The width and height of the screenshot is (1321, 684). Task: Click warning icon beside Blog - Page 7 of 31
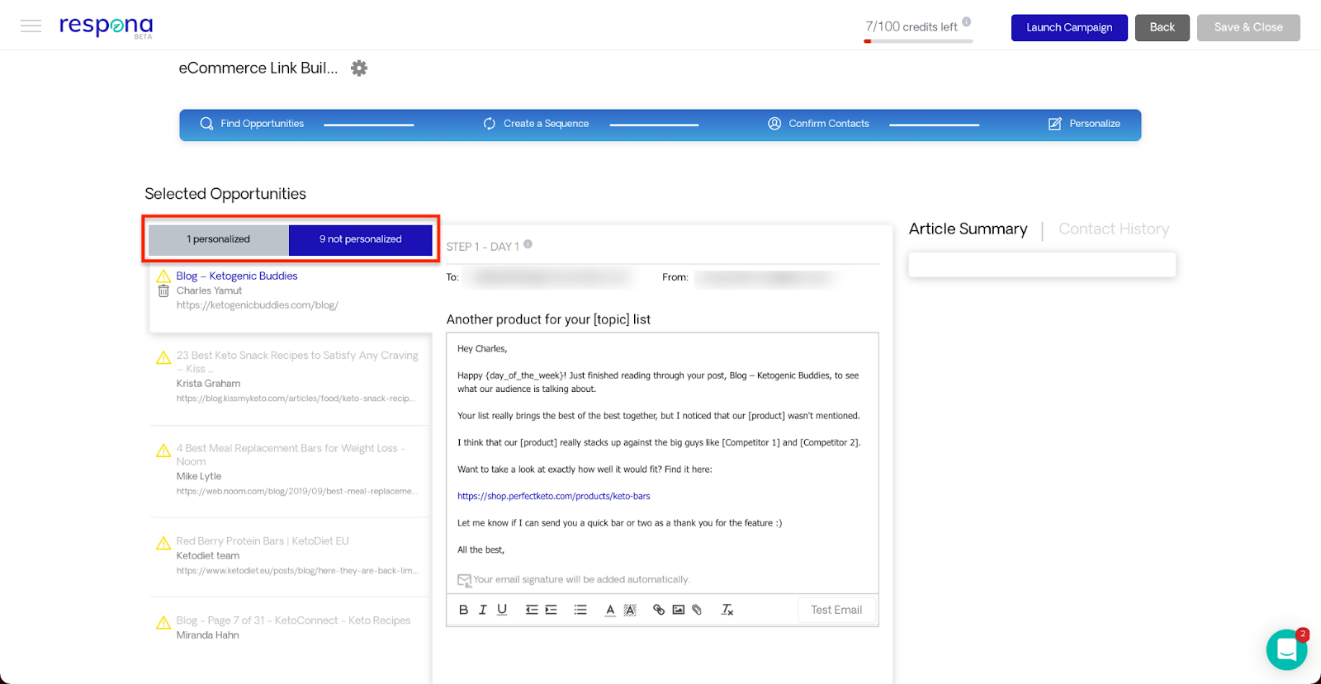coord(163,622)
